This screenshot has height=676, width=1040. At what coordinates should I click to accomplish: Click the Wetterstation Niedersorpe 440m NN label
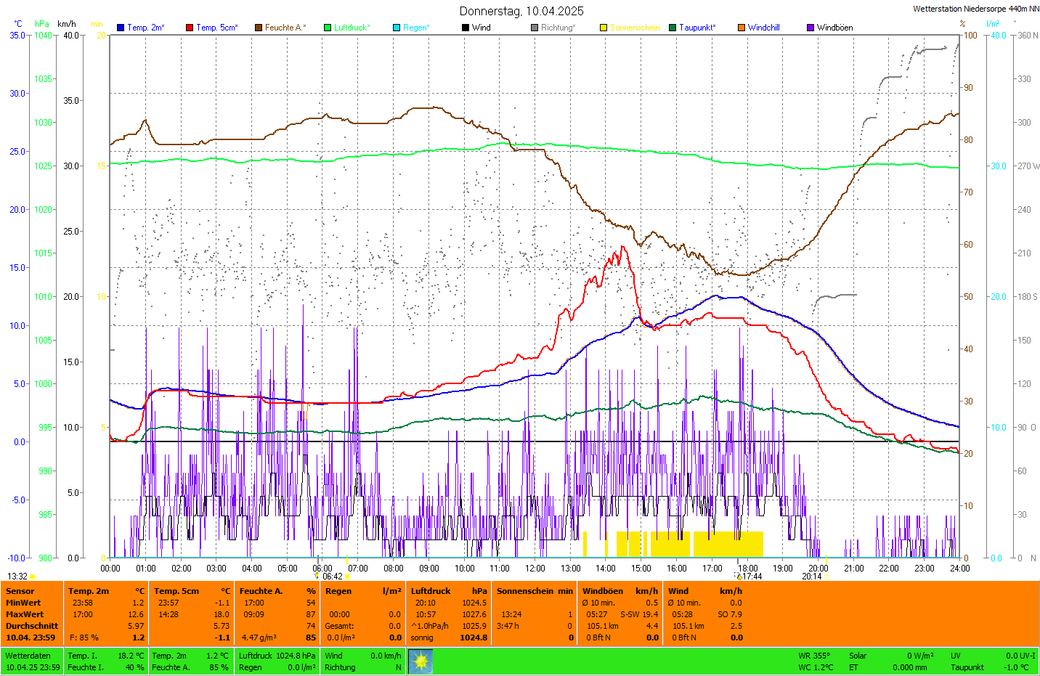click(x=975, y=9)
